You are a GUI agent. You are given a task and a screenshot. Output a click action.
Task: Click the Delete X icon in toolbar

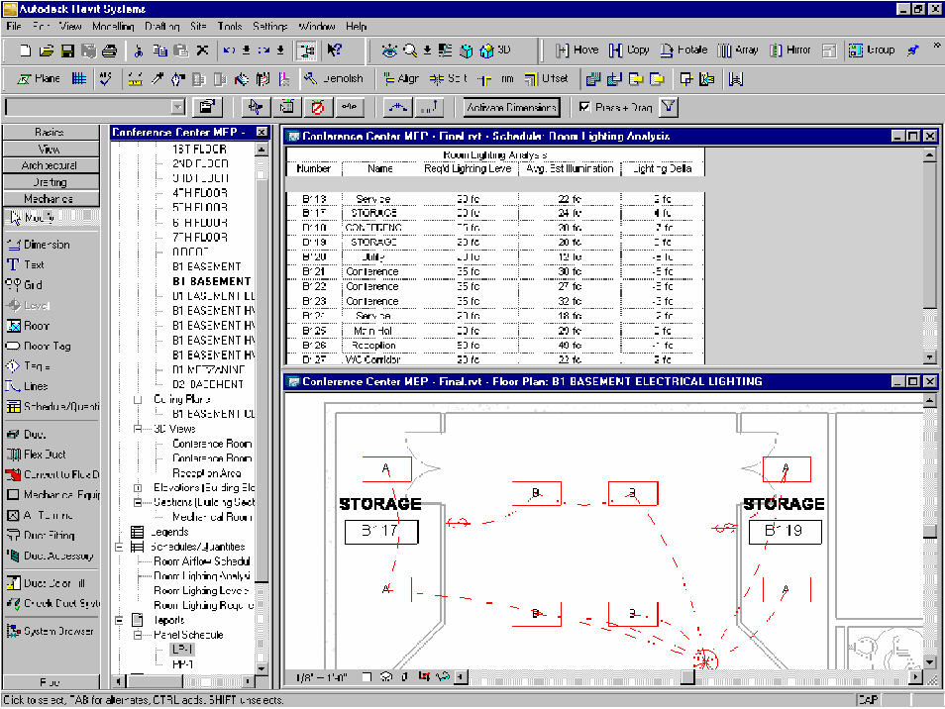(x=202, y=51)
